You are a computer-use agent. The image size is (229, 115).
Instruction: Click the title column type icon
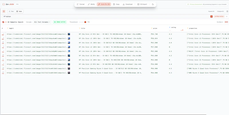pos(80,28)
